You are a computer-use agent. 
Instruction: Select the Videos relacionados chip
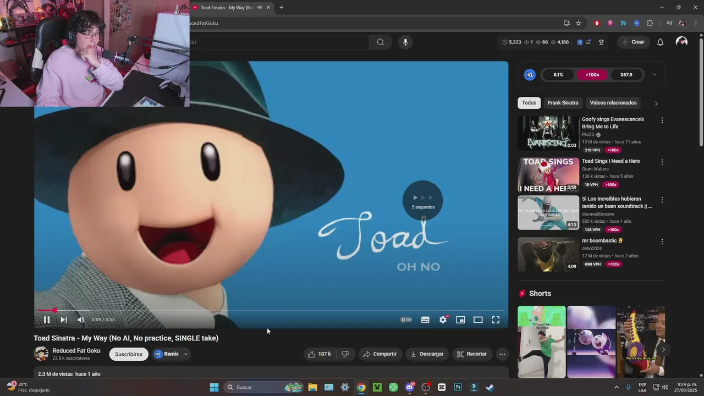click(613, 103)
